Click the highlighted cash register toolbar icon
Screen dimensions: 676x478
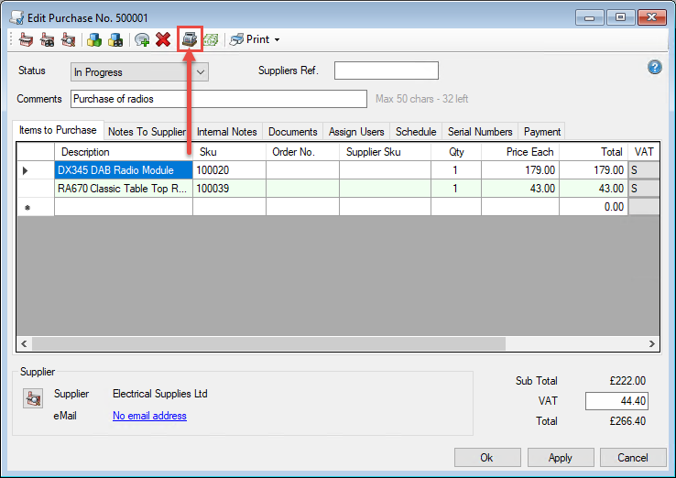[190, 39]
